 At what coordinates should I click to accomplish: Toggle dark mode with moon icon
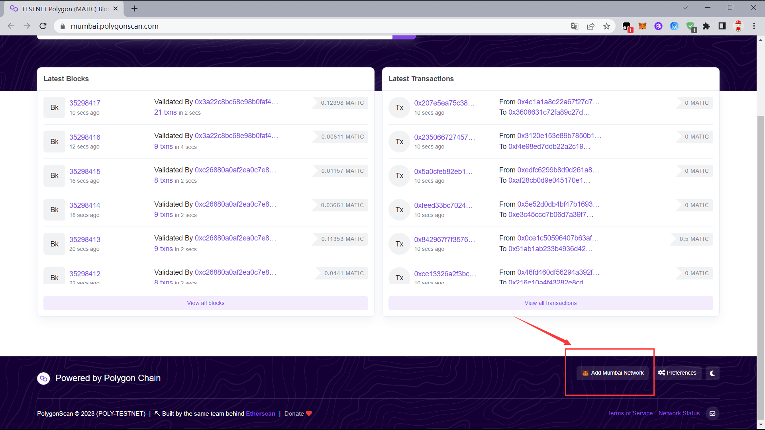point(712,373)
